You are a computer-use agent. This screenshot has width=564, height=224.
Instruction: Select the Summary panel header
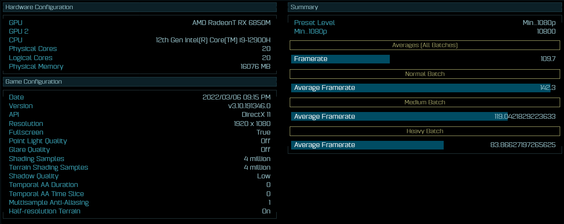(x=424, y=7)
